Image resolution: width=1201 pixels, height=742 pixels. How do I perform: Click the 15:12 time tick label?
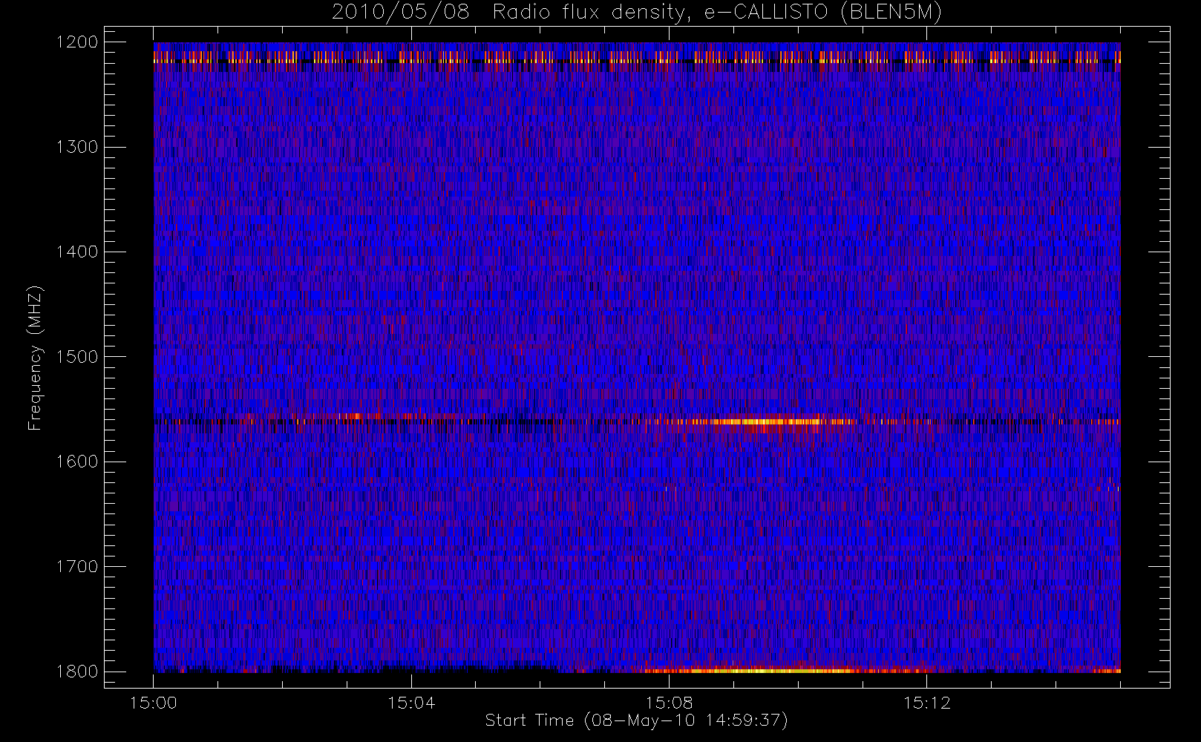[x=926, y=703]
